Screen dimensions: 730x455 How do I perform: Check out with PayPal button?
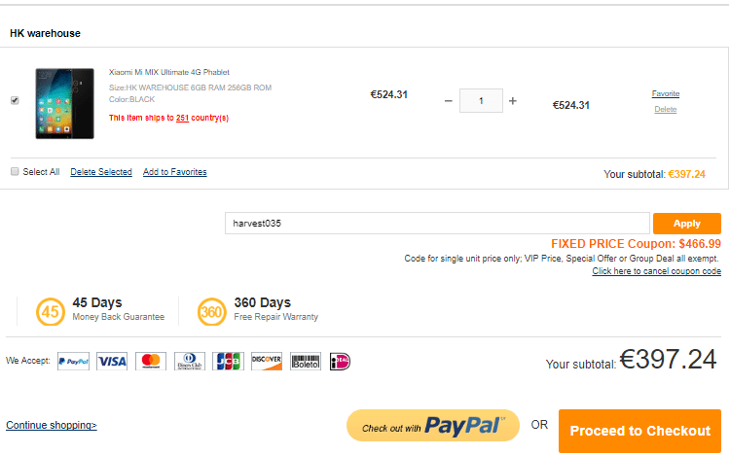pos(430,427)
